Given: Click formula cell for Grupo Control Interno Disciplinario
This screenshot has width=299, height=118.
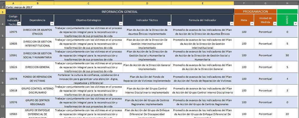Looking at the screenshot, I should pyautogui.click(x=203, y=91).
